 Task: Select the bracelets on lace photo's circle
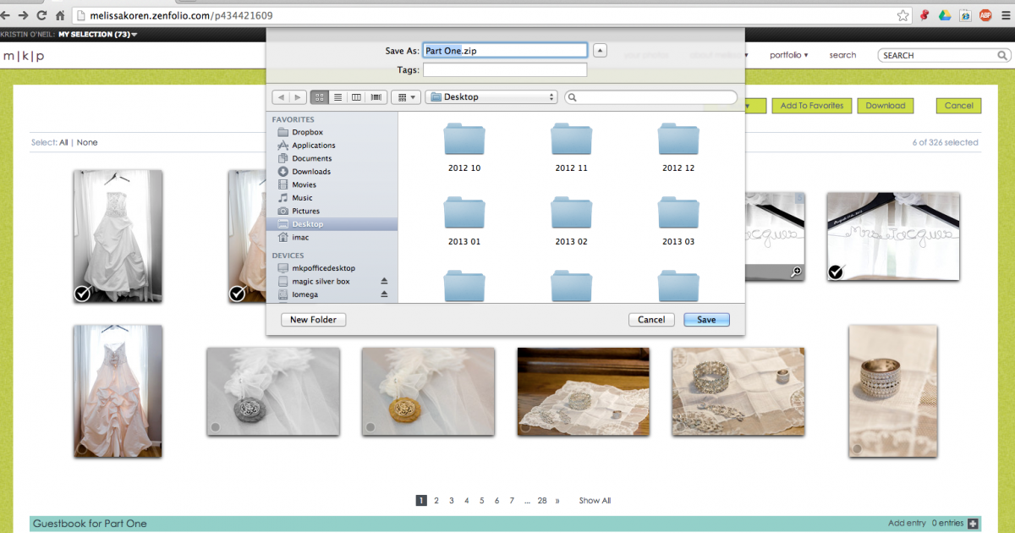coord(681,427)
